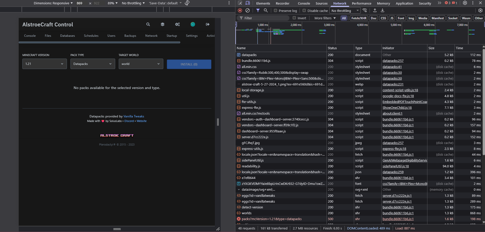
Task: Click the INSTALL (0) button
Action: [189, 64]
